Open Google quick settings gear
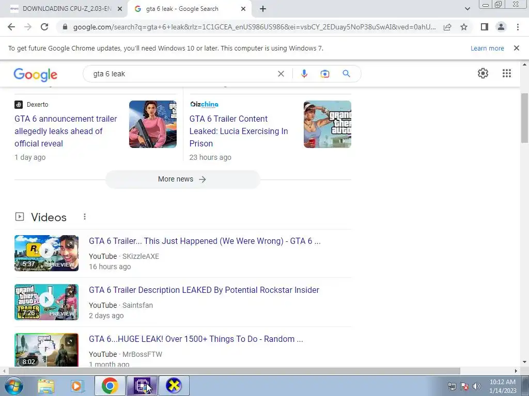The width and height of the screenshot is (529, 396). [x=483, y=73]
